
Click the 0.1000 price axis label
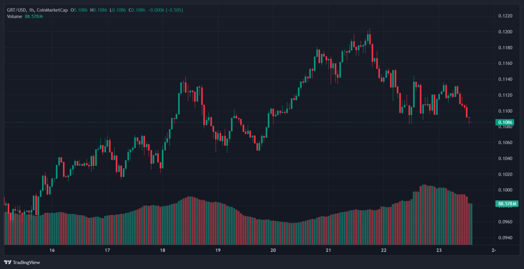(x=504, y=190)
